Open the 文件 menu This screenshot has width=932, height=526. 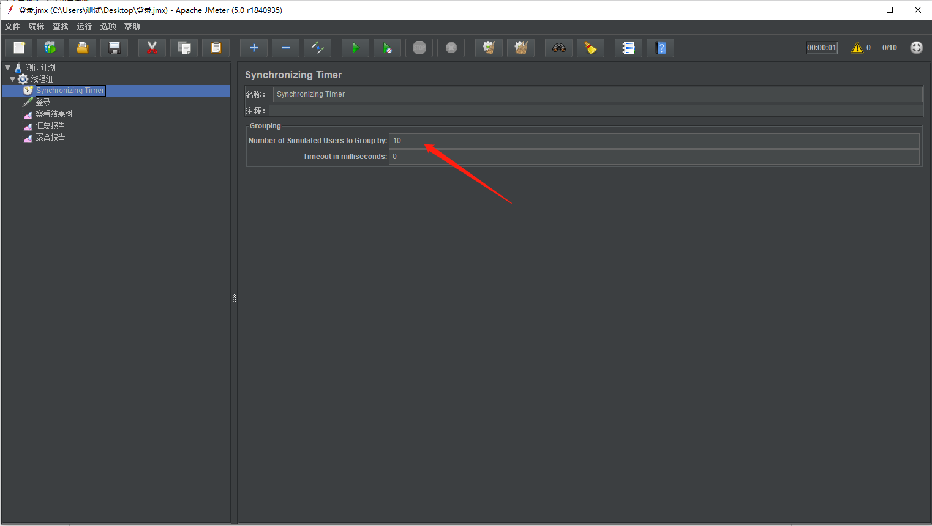pos(13,26)
